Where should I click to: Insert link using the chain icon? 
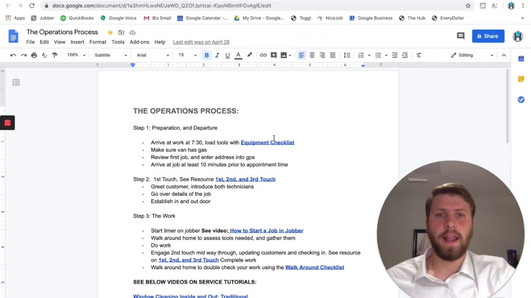click(x=263, y=55)
